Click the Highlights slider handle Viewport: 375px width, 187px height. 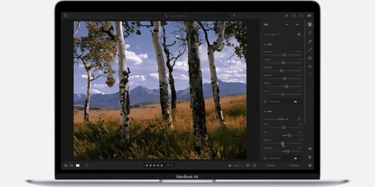282,71
